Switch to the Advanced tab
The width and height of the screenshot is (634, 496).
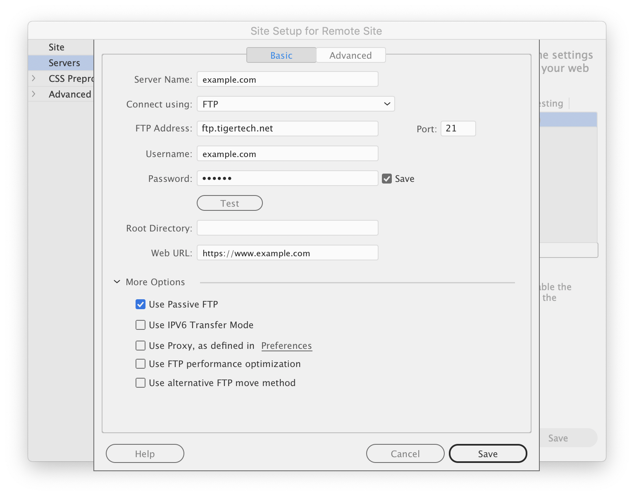[x=350, y=55]
